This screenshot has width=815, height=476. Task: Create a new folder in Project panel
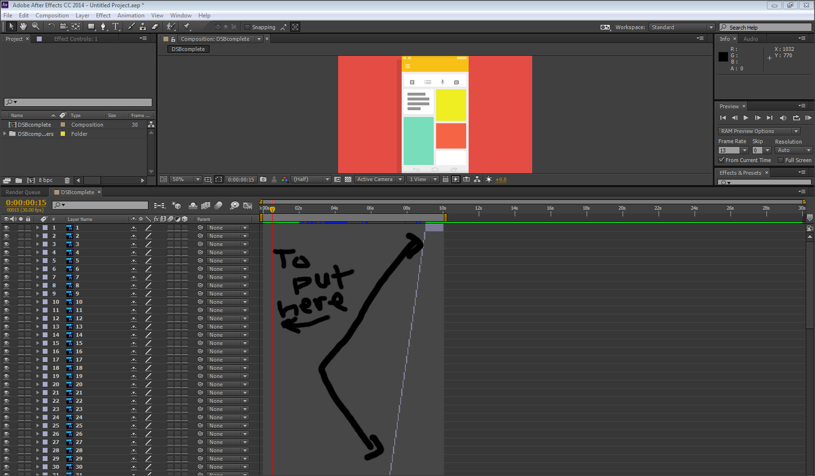[x=18, y=181]
